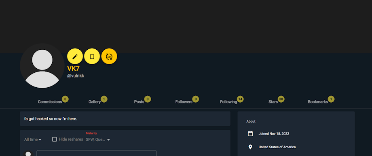Click 'United States of America' text
This screenshot has height=156, width=372.
click(x=277, y=147)
